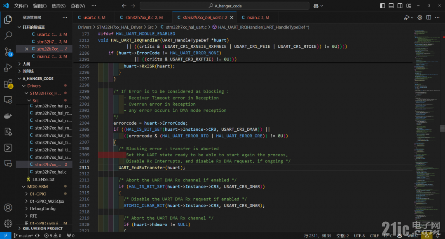445x239 pixels.
Task: Open the Copilot icon beside the search box
Action: (x=316, y=6)
